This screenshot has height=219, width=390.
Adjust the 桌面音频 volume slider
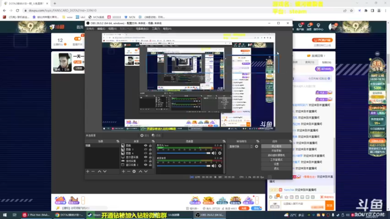point(184,166)
